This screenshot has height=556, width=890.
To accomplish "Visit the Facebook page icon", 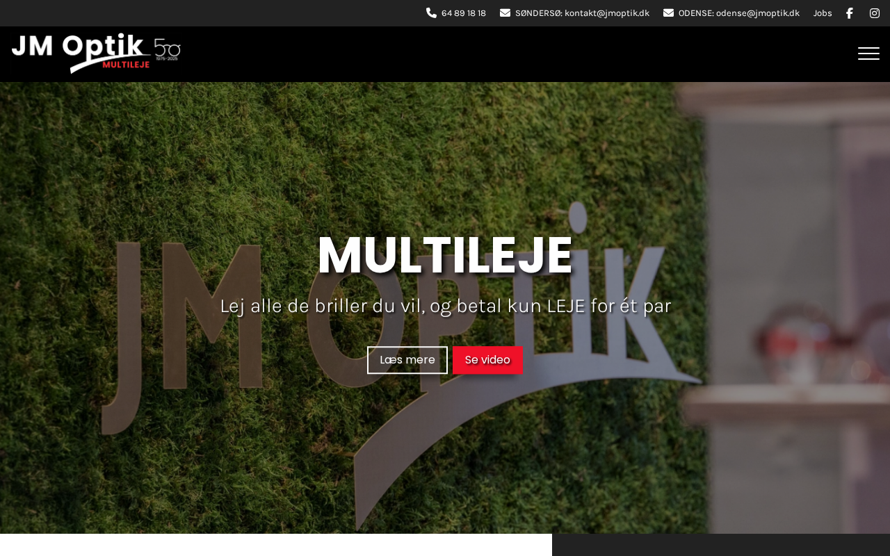I will point(849,13).
